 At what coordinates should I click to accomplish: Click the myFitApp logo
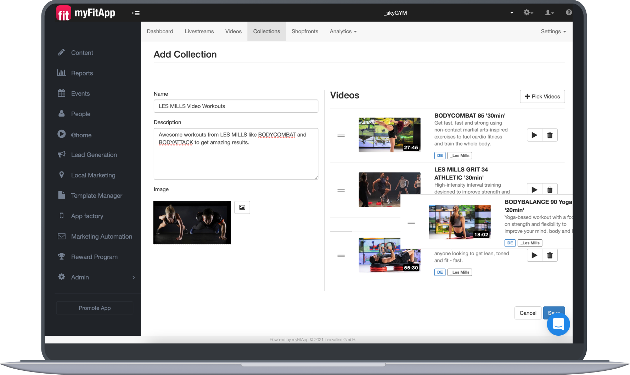[x=86, y=13]
